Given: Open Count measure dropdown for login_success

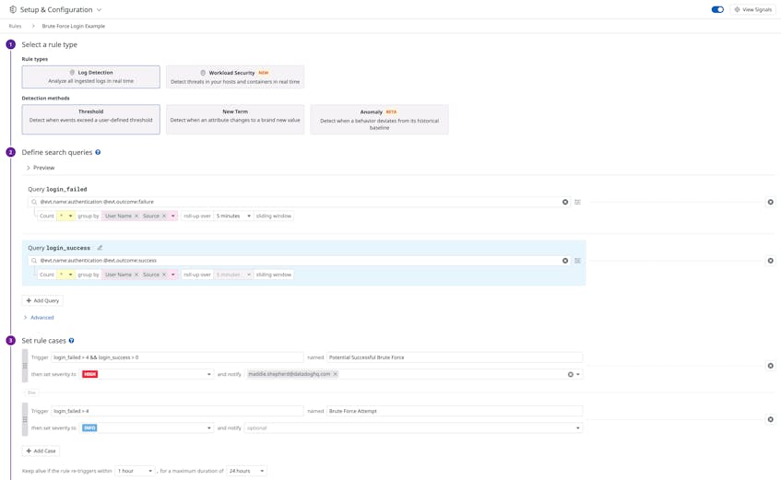Looking at the screenshot, I should click(x=65, y=275).
